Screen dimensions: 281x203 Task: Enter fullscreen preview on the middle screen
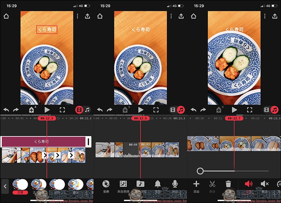(x=156, y=110)
